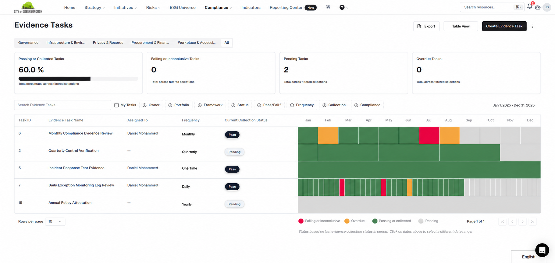Click the orange February cell for Monthly Compliance
555x263 pixels.
328,135
